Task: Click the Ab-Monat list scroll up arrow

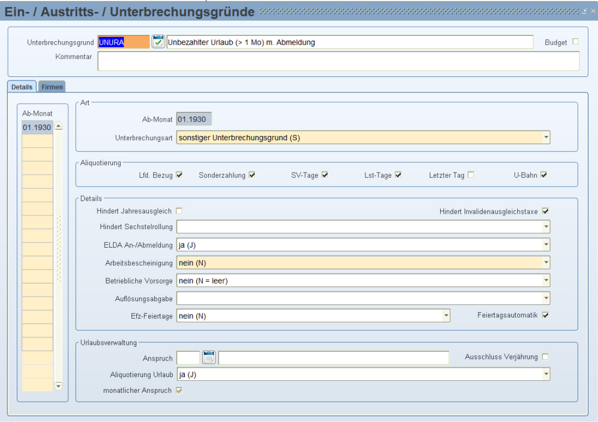Action: 59,126
